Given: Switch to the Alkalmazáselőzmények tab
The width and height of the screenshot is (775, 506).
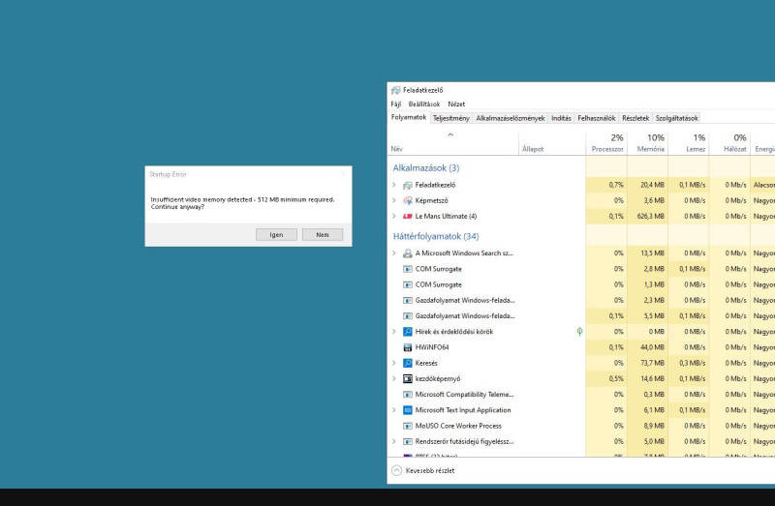Looking at the screenshot, I should [511, 118].
